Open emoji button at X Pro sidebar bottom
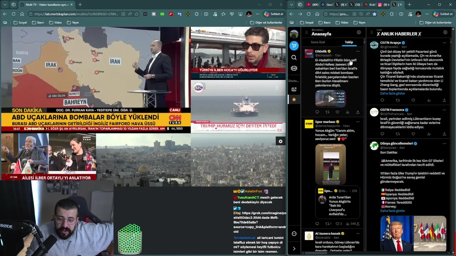Screen dimensions: 456x256 pos(294,234)
